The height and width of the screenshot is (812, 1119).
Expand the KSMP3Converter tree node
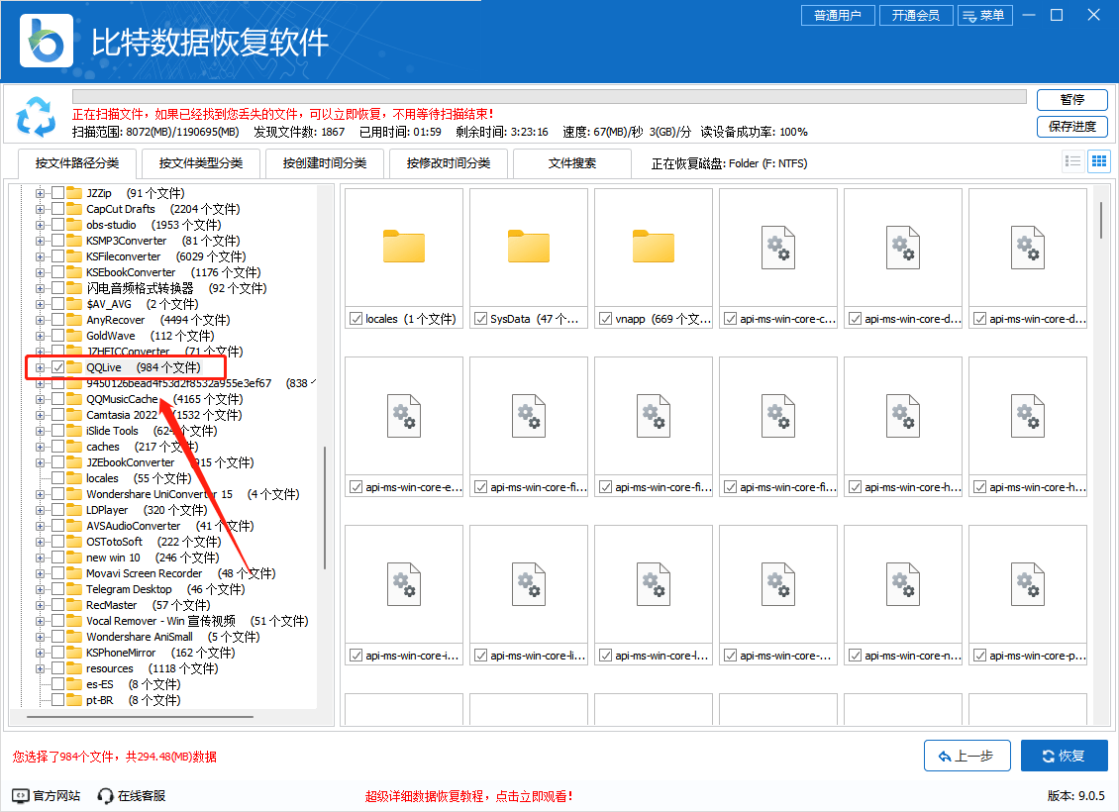point(40,241)
